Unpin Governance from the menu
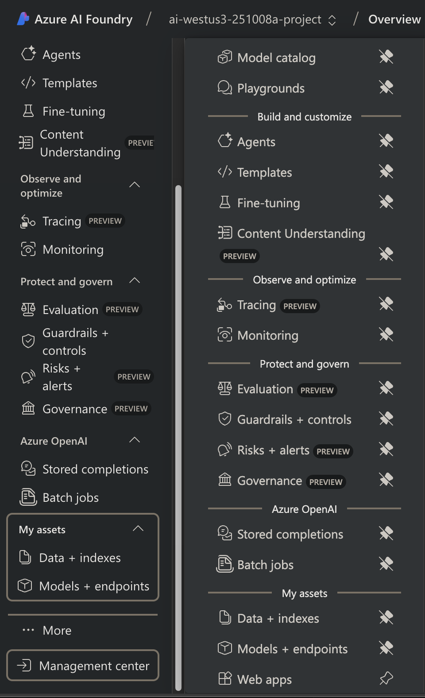The height and width of the screenshot is (698, 425). [386, 480]
